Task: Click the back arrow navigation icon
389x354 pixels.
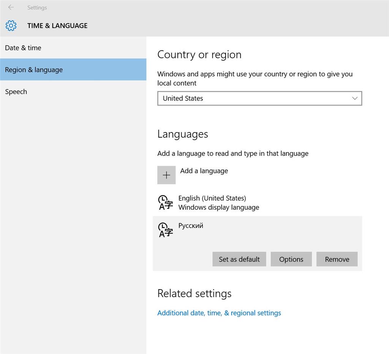Action: coord(10,7)
